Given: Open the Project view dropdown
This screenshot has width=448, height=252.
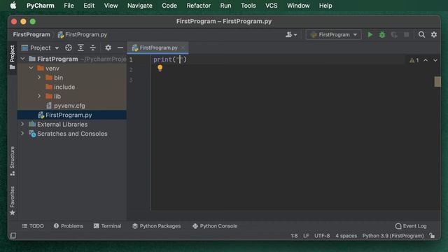Looking at the screenshot, I should pyautogui.click(x=41, y=48).
